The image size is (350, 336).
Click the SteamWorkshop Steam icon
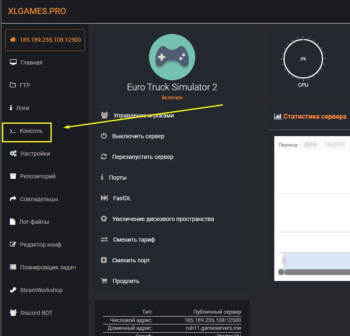(x=13, y=290)
